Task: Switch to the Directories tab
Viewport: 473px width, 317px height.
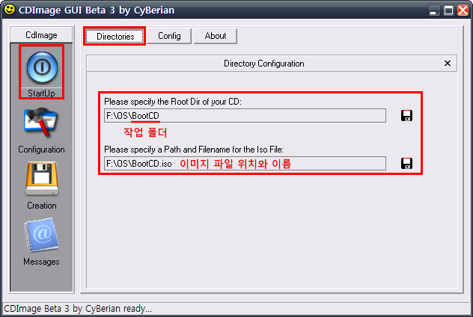Action: 115,36
